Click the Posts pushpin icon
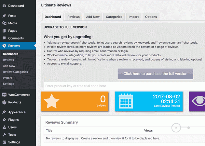This screenshot has height=146, width=205. (4, 16)
